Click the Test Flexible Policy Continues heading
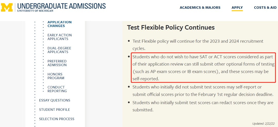Screen dimensions: 278x127 (171, 27)
